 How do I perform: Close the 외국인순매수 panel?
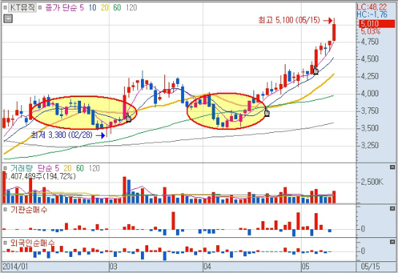(392, 242)
